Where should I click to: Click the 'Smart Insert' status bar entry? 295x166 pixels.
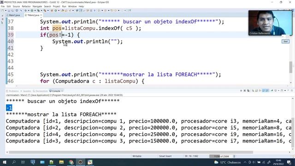(x=165, y=156)
